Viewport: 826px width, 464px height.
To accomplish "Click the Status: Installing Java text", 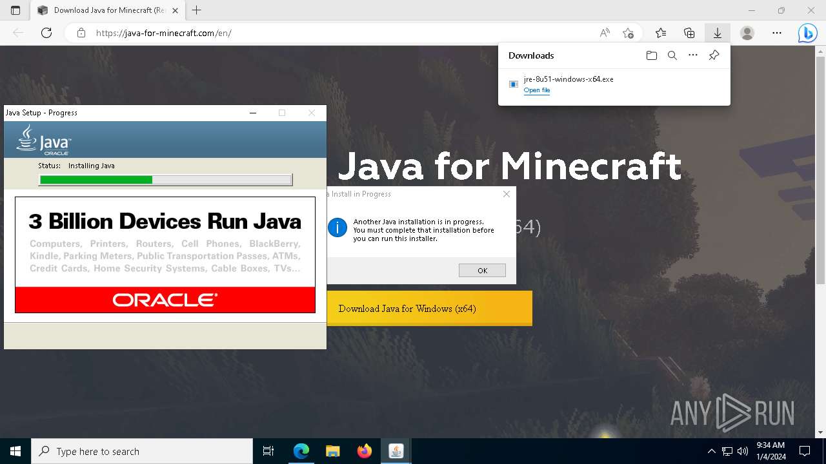I will (x=76, y=166).
